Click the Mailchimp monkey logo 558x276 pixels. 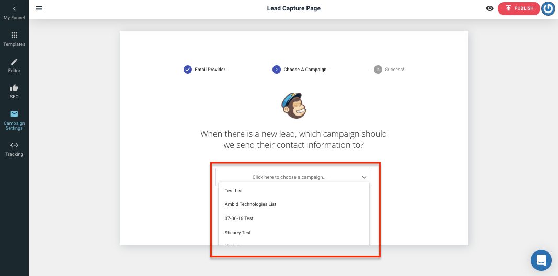(x=294, y=106)
